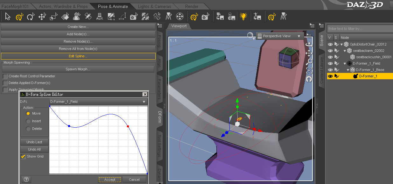
Task: Open the Render tab
Action: coord(192,6)
